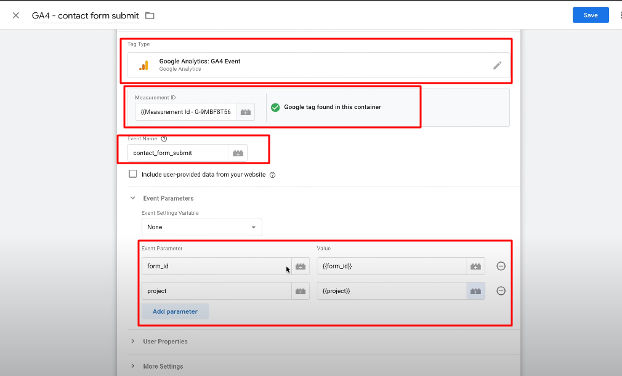Viewport: 622px width, 376px height.
Task: Click the folder icon beside tag name
Action: pyautogui.click(x=150, y=15)
